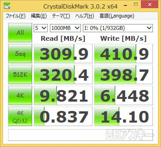Maximize the CrystalDiskMark window
This screenshot has width=161, height=147.
[x=136, y=5]
